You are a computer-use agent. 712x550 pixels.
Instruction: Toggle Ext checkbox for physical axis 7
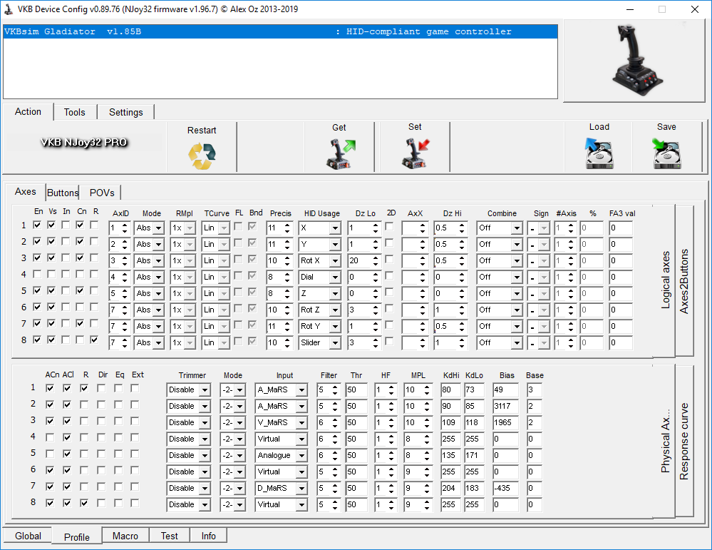135,487
